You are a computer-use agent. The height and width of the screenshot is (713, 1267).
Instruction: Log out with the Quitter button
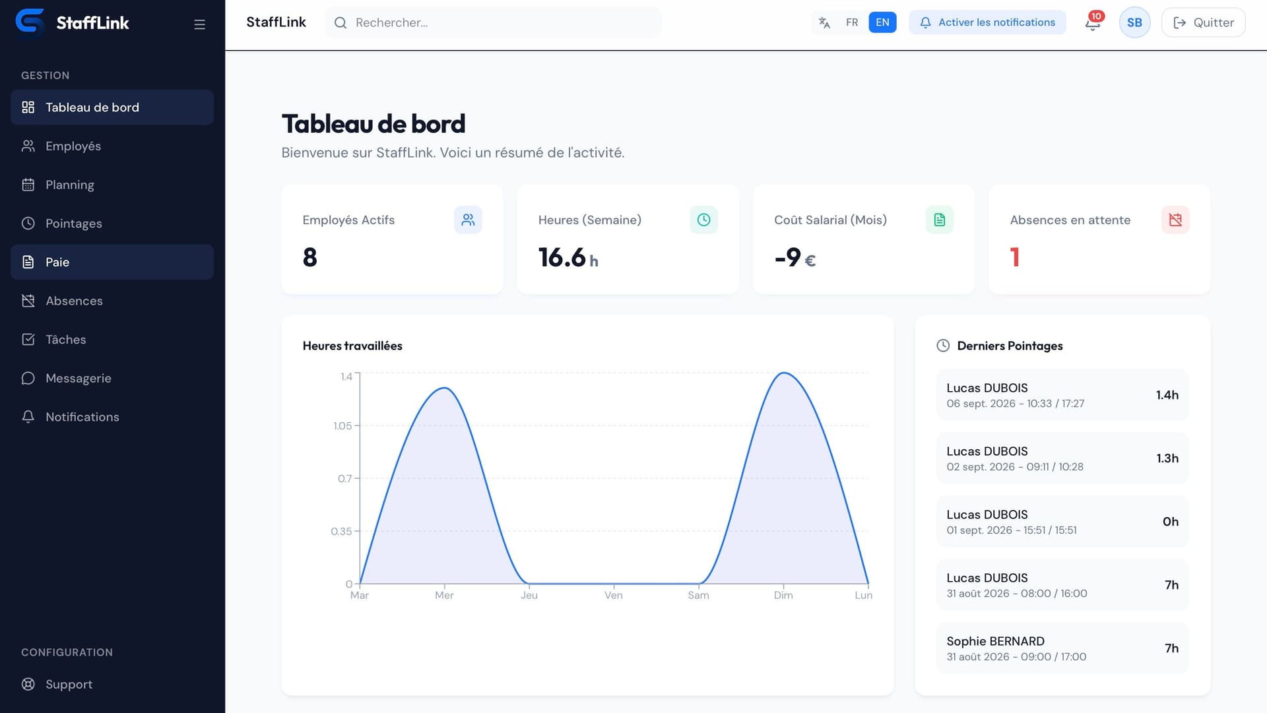[x=1203, y=22]
